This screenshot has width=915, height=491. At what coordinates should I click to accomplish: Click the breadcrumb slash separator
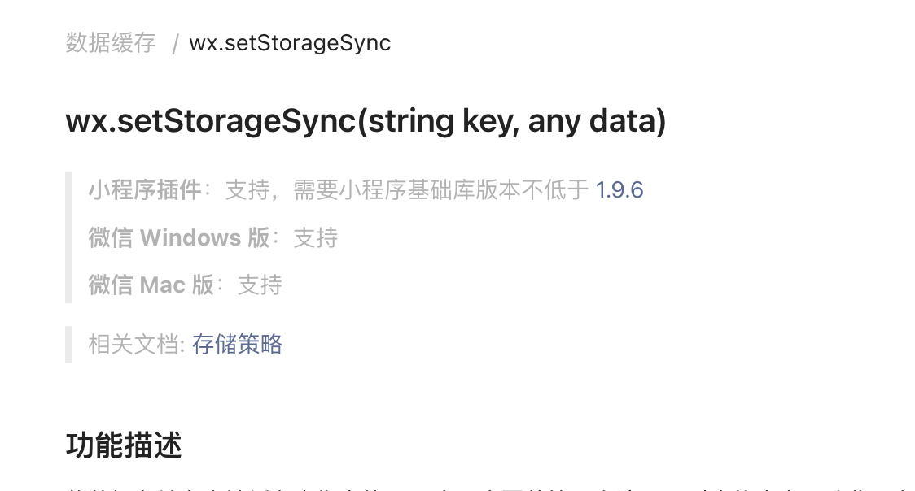(174, 44)
